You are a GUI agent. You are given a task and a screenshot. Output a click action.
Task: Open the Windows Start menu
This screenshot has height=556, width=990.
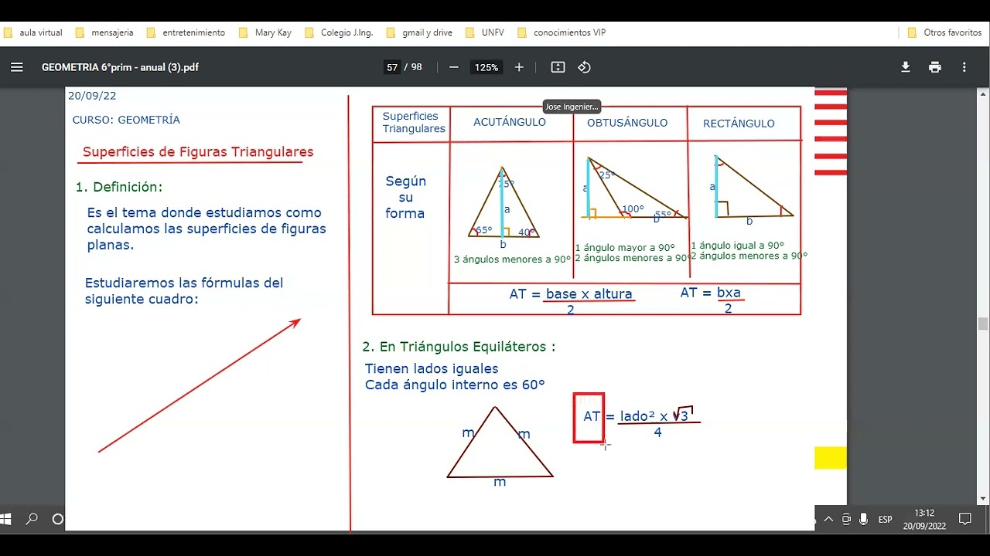[x=5, y=519]
